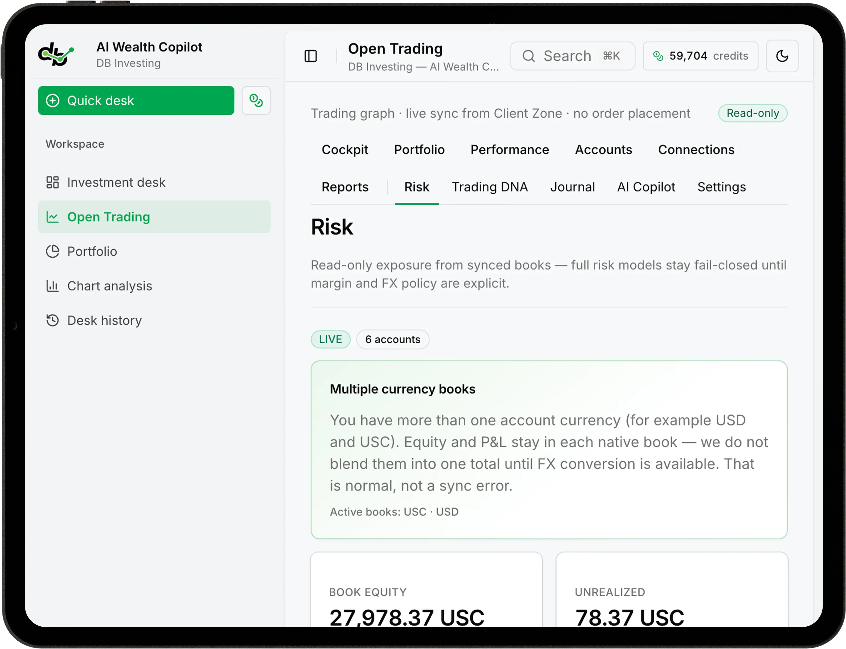846x649 pixels.
Task: Select the Risk tab
Action: 417,187
